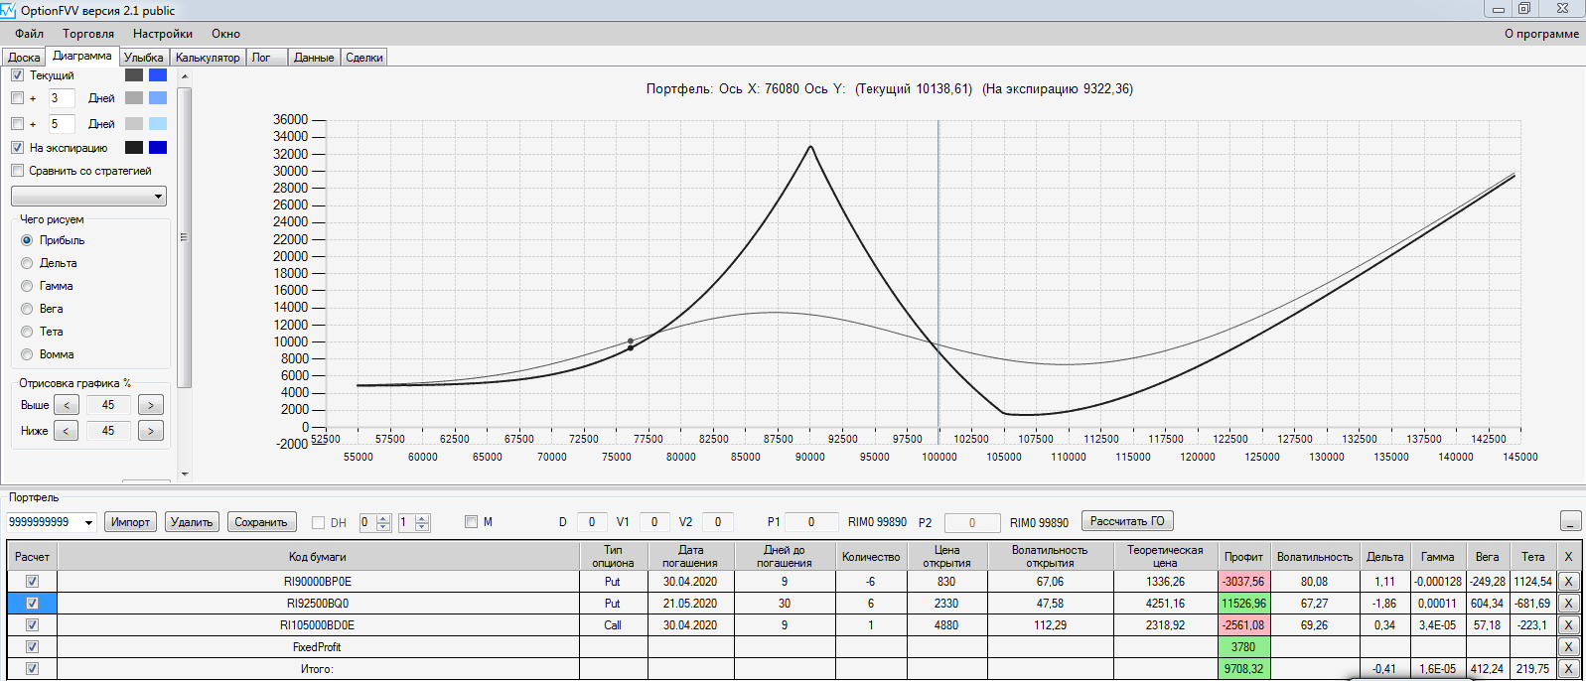Click the left panel scroll up arrow
The height and width of the screenshot is (681, 1586).
[x=185, y=75]
